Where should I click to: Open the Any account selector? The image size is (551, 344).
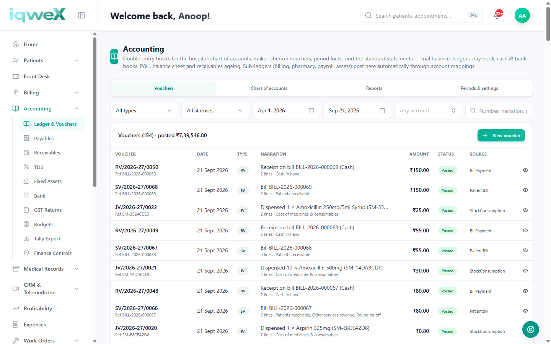[x=428, y=110]
